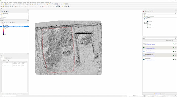Screen dimensions: 177x97
Task: Click the locator search bar at bottom left
Action: [8, 96]
